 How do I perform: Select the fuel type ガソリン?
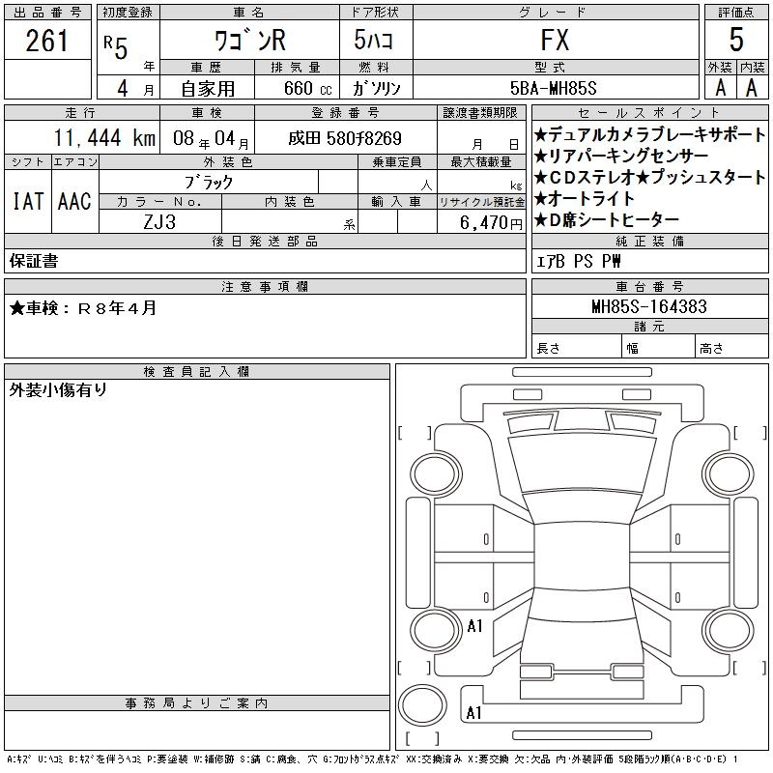pyautogui.click(x=376, y=88)
